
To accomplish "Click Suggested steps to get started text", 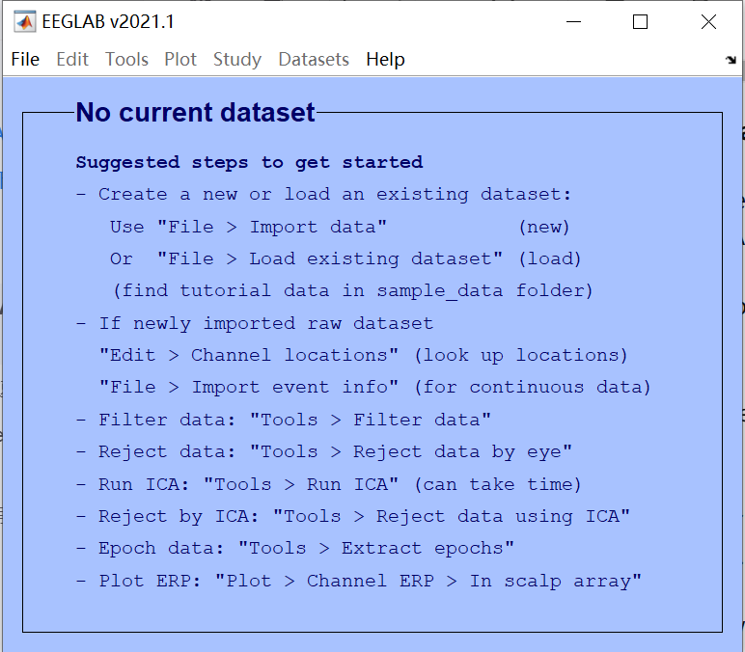I will coord(249,162).
